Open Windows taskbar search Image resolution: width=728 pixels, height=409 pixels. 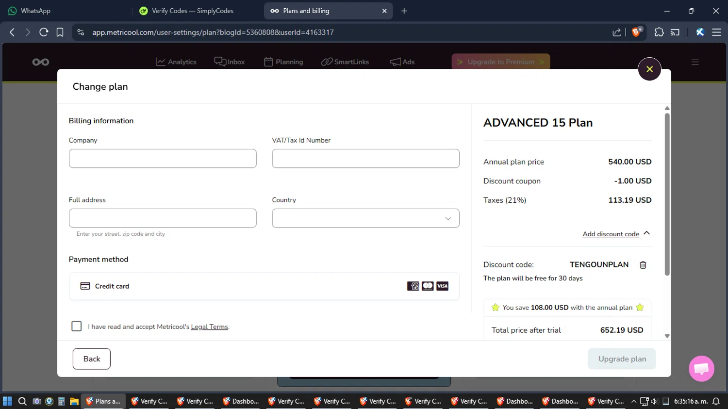click(22, 401)
